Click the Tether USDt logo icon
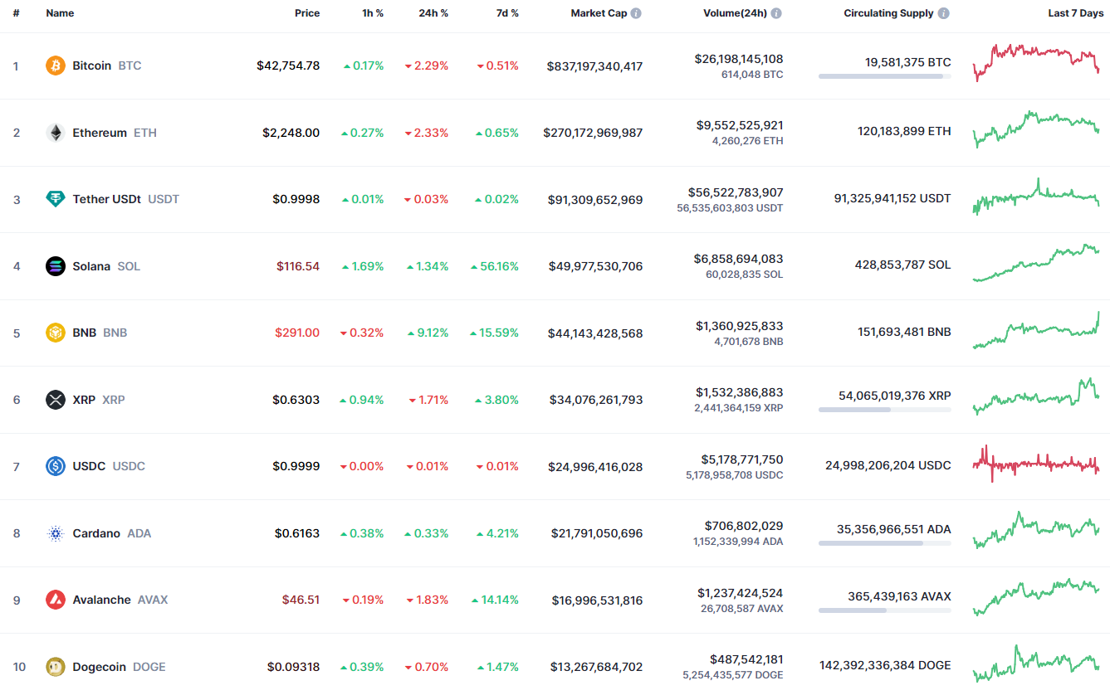Viewport: 1110px width, 700px height. (x=56, y=199)
